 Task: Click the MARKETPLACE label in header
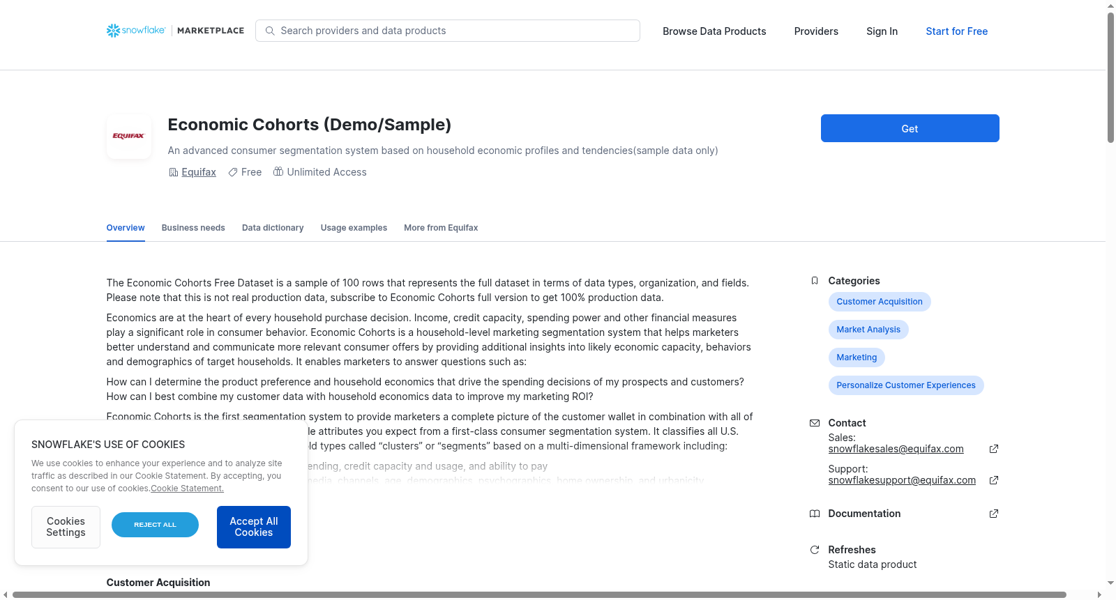click(211, 31)
